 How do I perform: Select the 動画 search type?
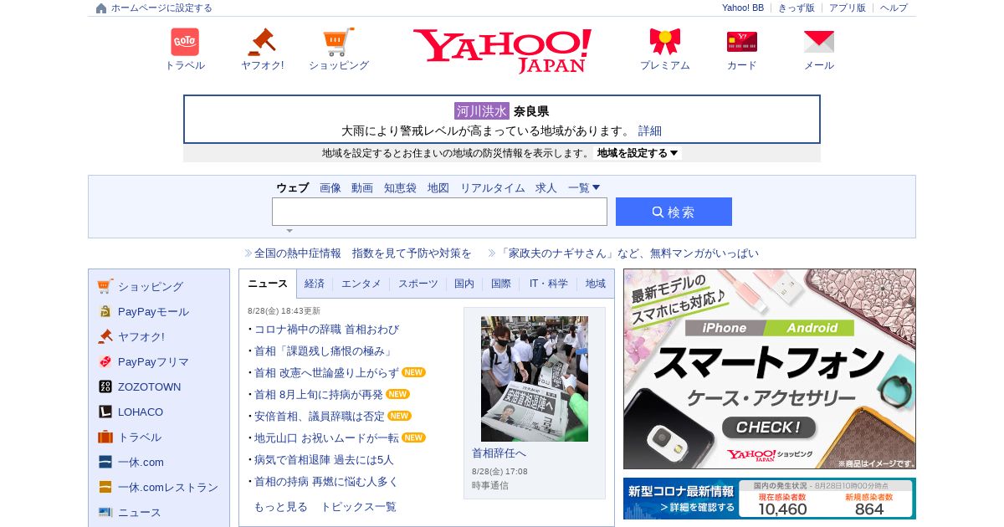(x=362, y=188)
